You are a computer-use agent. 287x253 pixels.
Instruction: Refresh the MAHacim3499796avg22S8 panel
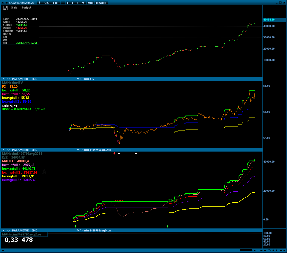(x=9, y=150)
